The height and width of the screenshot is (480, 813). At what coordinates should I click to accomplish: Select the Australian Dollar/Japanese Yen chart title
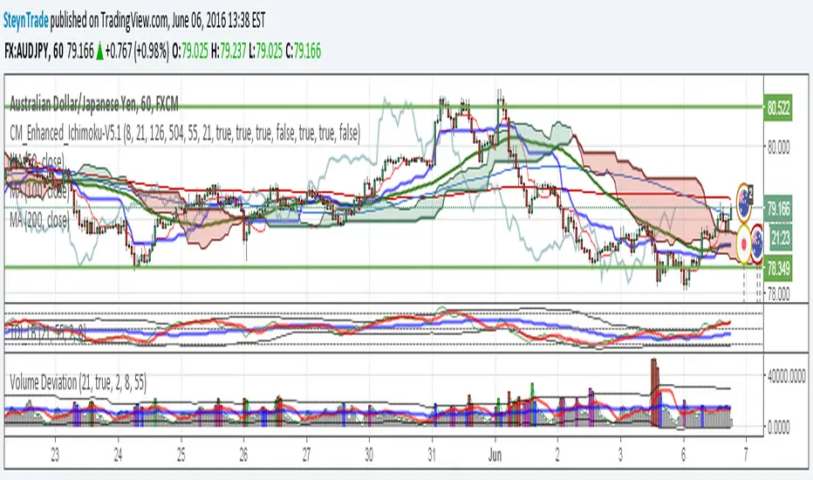94,105
